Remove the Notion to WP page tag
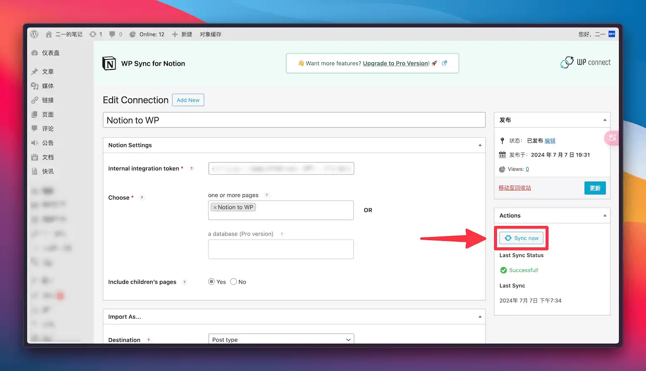 click(215, 208)
